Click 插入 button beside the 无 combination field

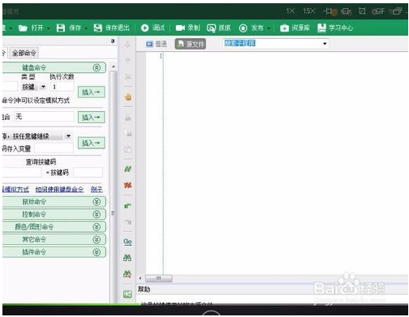pos(91,118)
